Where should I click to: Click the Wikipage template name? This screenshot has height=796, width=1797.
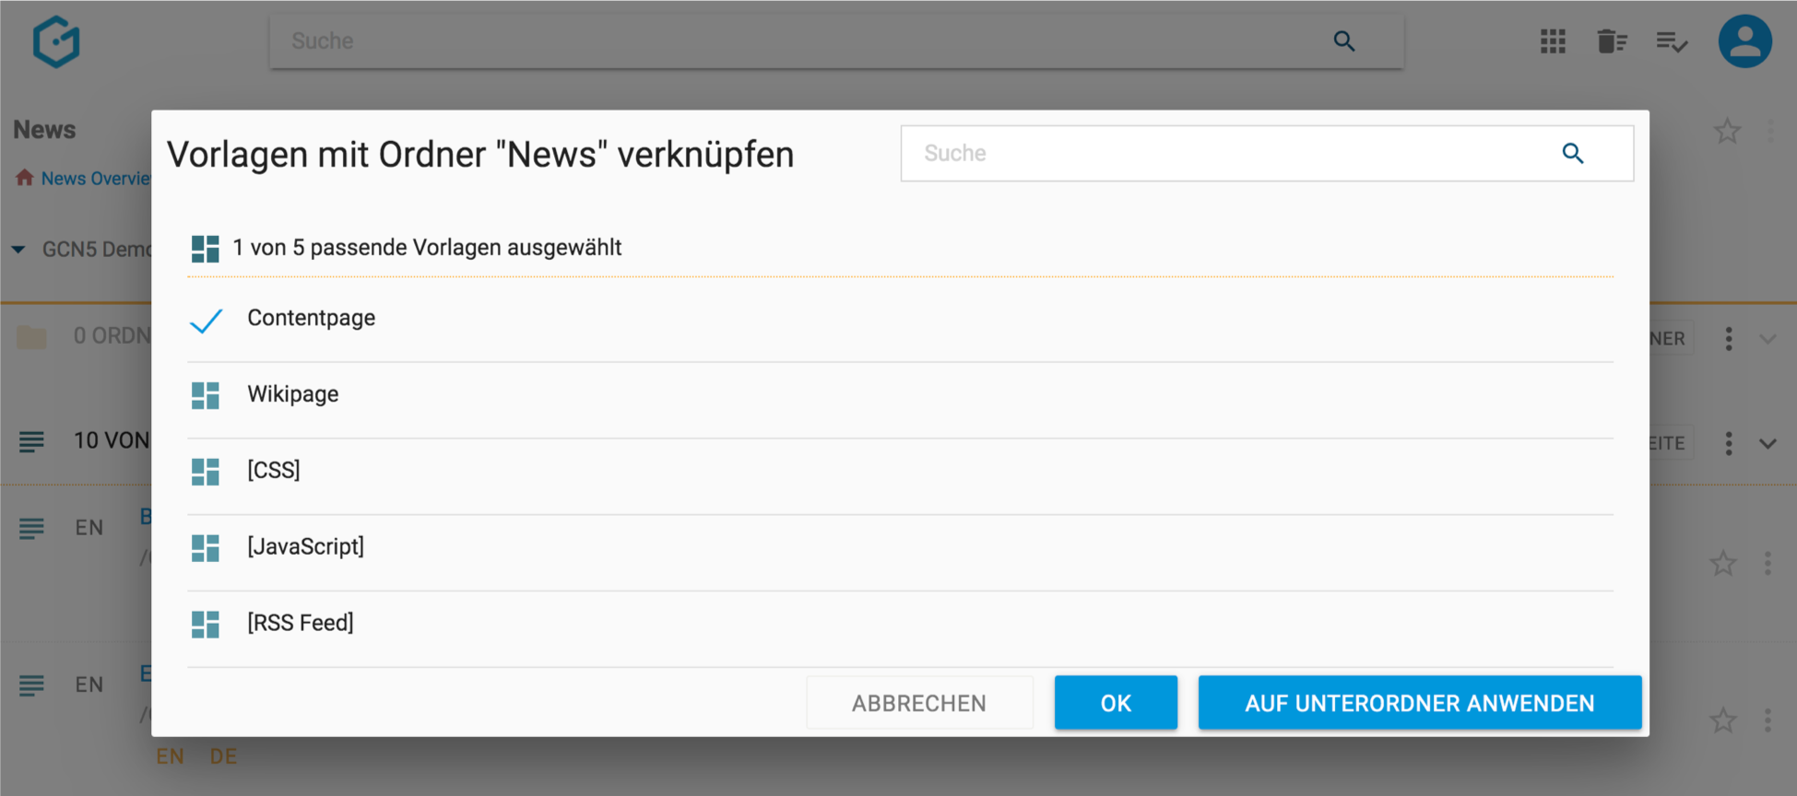(292, 394)
